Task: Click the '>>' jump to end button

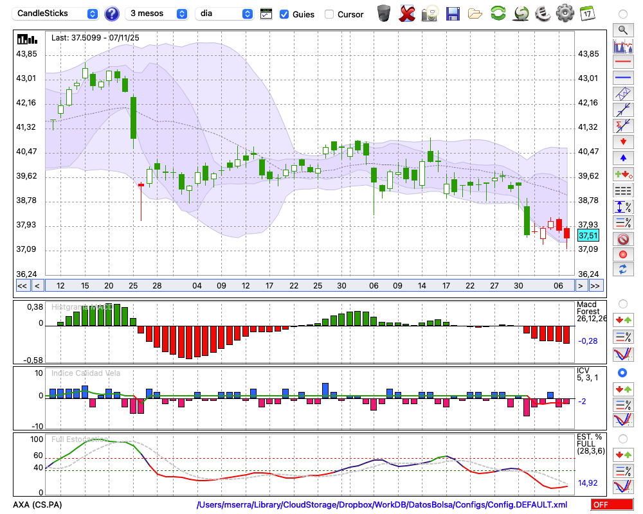Action: [595, 286]
